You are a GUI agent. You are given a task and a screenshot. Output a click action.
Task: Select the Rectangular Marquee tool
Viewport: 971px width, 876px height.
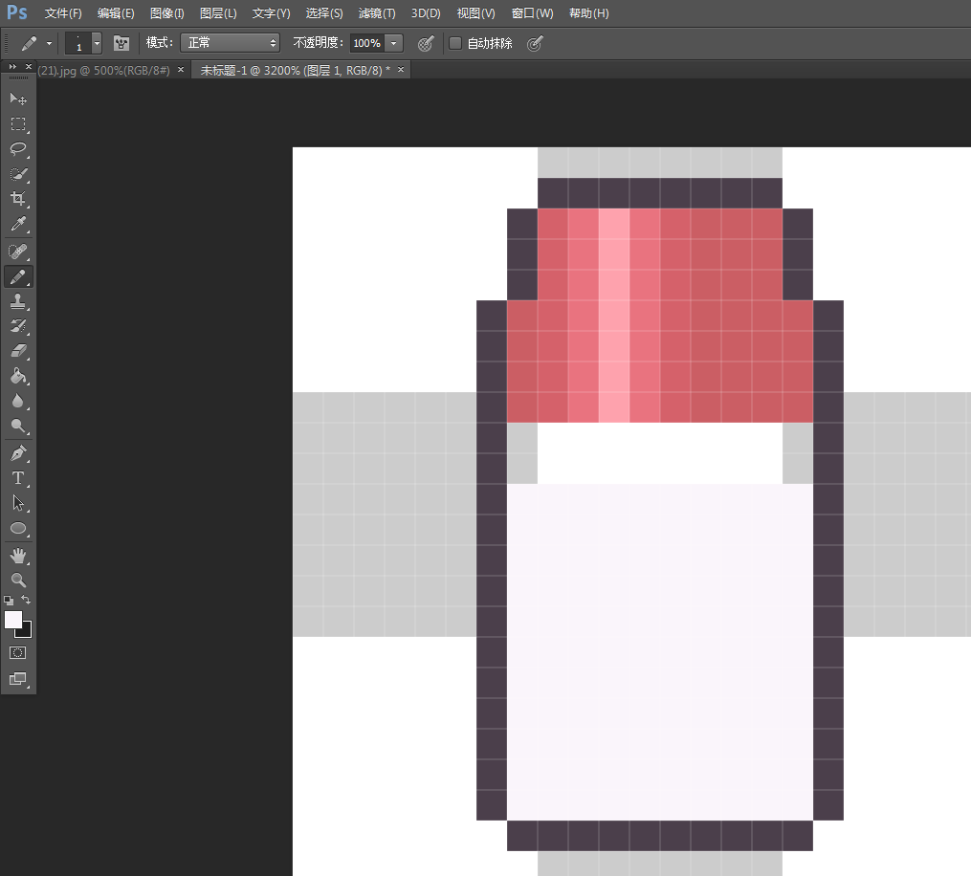click(18, 123)
